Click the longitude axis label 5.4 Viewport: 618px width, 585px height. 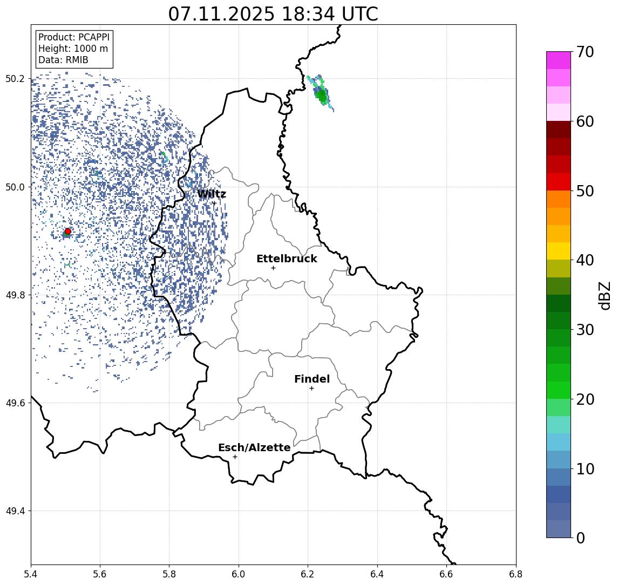click(x=31, y=574)
